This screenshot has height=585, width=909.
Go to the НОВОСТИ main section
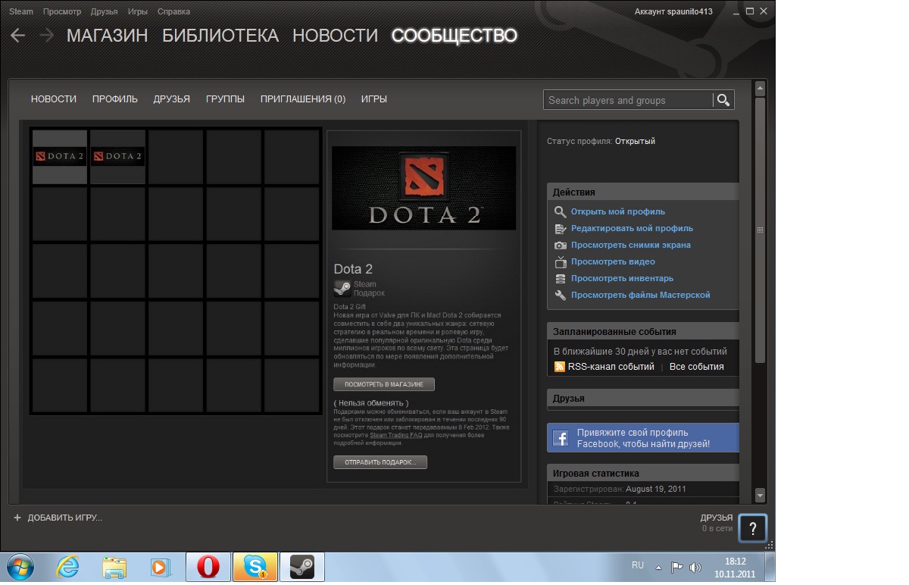(x=335, y=36)
